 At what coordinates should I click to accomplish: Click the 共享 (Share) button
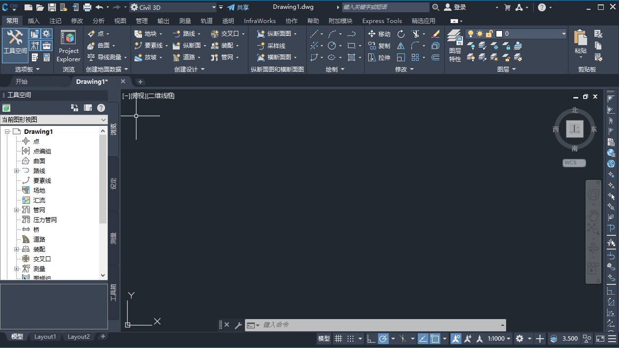point(238,7)
